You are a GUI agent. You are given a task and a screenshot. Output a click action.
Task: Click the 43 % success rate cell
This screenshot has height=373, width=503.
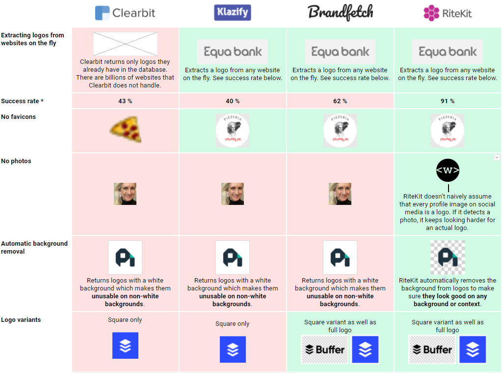click(x=125, y=101)
